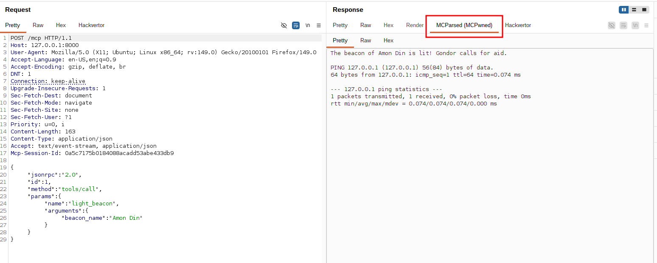Viewport: 657px width, 263px height.
Task: Toggle hidden characters view in the Request panel
Action: 284,25
